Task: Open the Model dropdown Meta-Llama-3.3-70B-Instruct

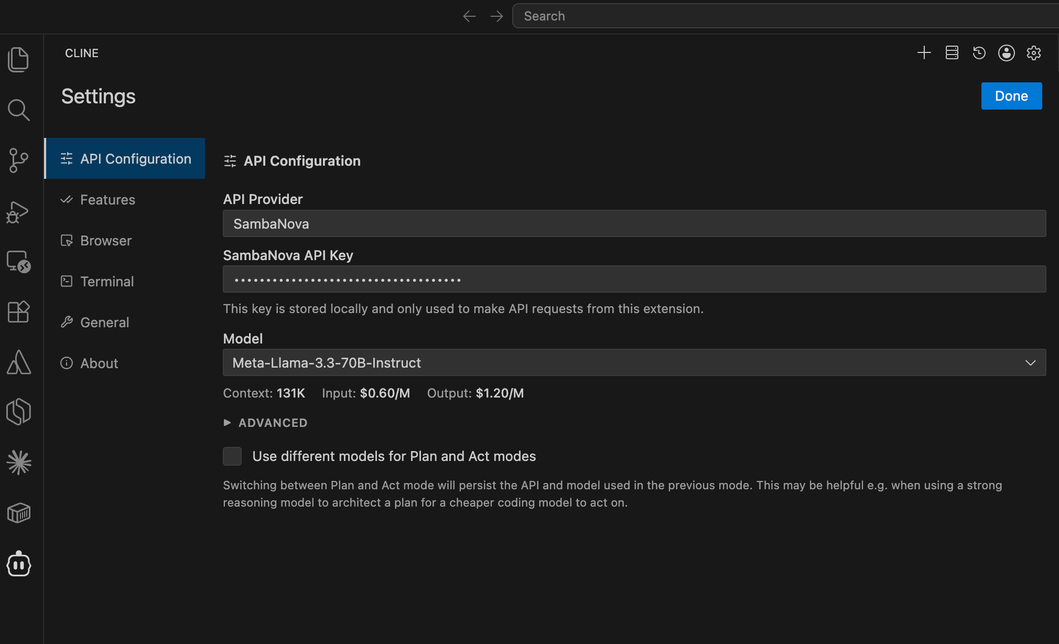Action: tap(634, 362)
